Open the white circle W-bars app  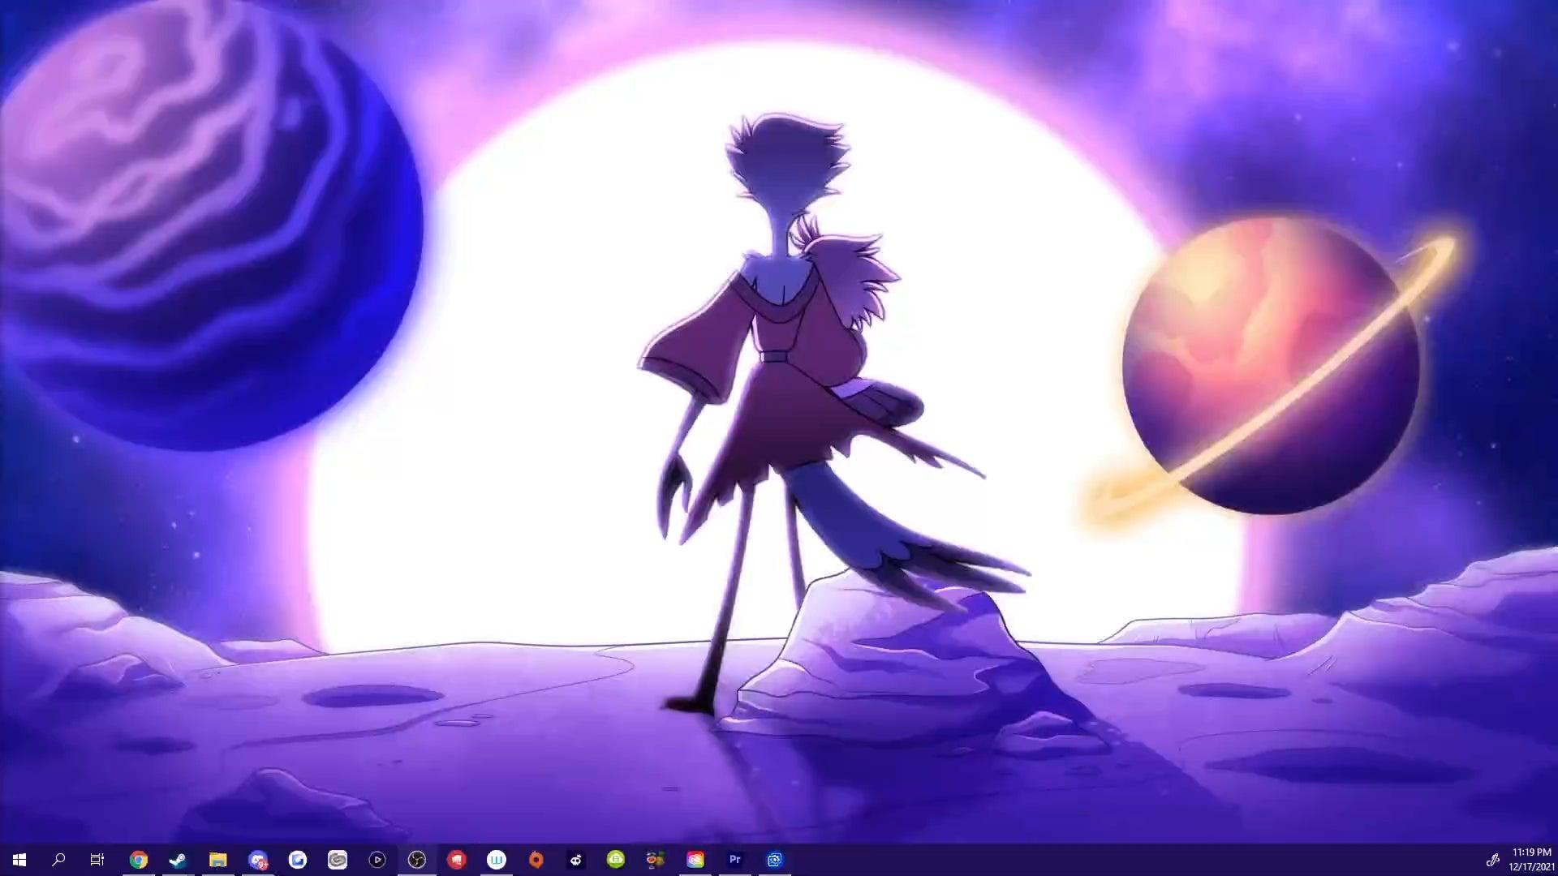coord(497,860)
